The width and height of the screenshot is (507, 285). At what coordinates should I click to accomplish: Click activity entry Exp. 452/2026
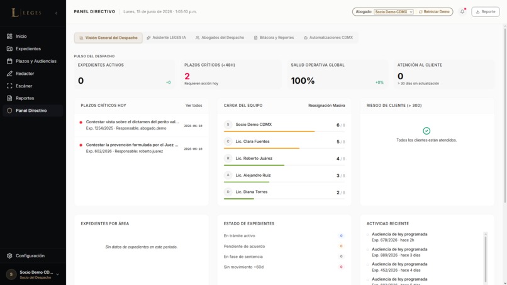pyautogui.click(x=399, y=267)
